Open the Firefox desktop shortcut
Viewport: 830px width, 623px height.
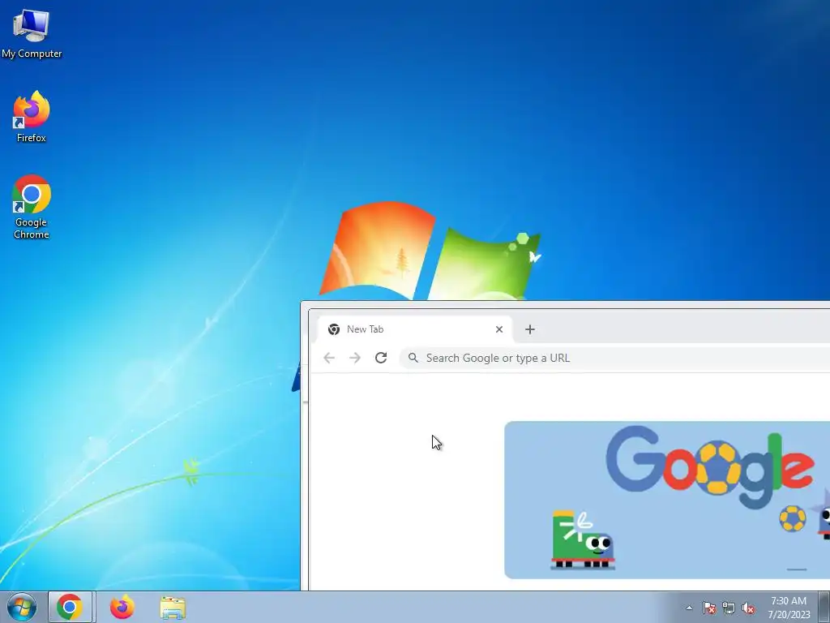point(32,117)
